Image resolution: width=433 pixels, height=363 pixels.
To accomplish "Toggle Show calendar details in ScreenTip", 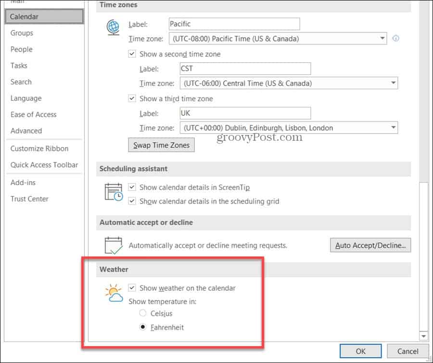I will [132, 187].
